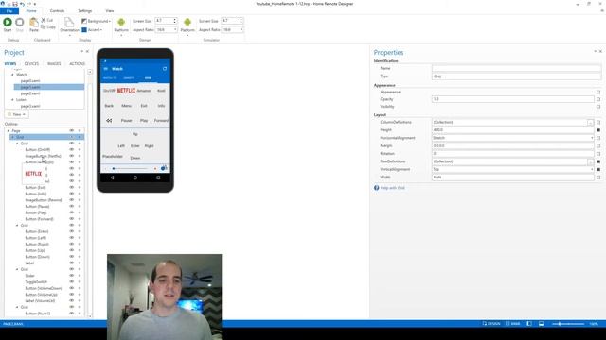Viewport: 606px width, 340px height.
Task: Click the volume slider in the phone preview
Action: coord(130,168)
